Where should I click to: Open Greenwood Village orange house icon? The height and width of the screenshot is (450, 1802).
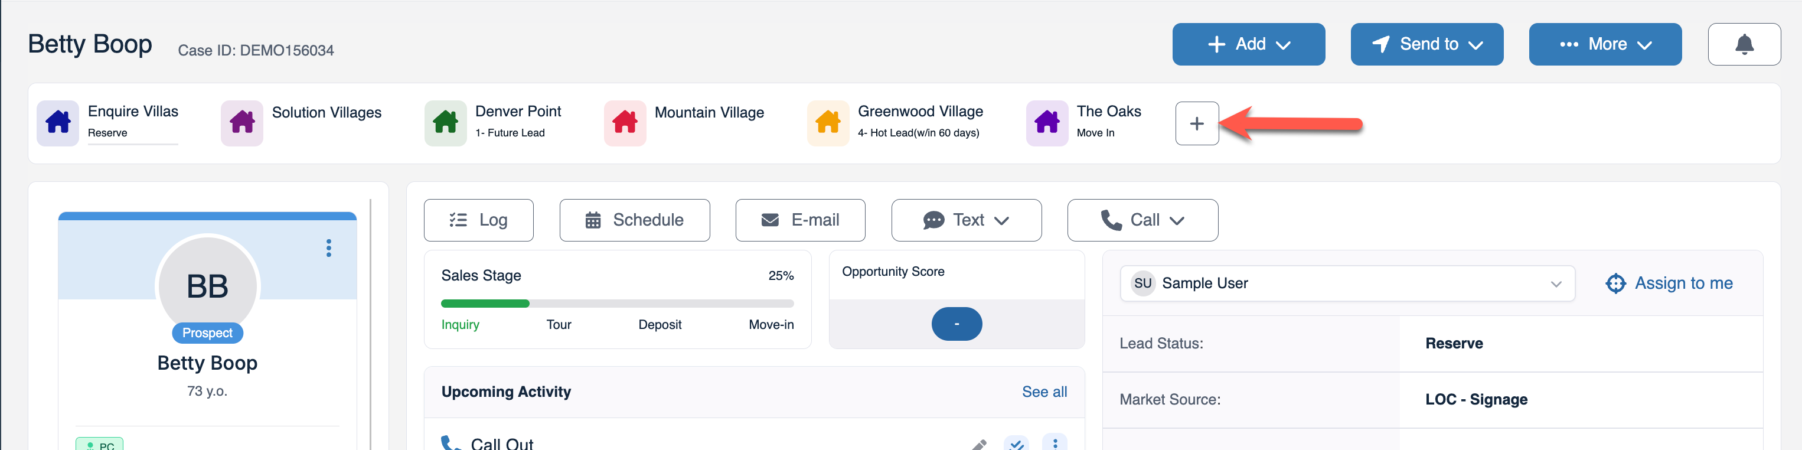[x=828, y=122]
